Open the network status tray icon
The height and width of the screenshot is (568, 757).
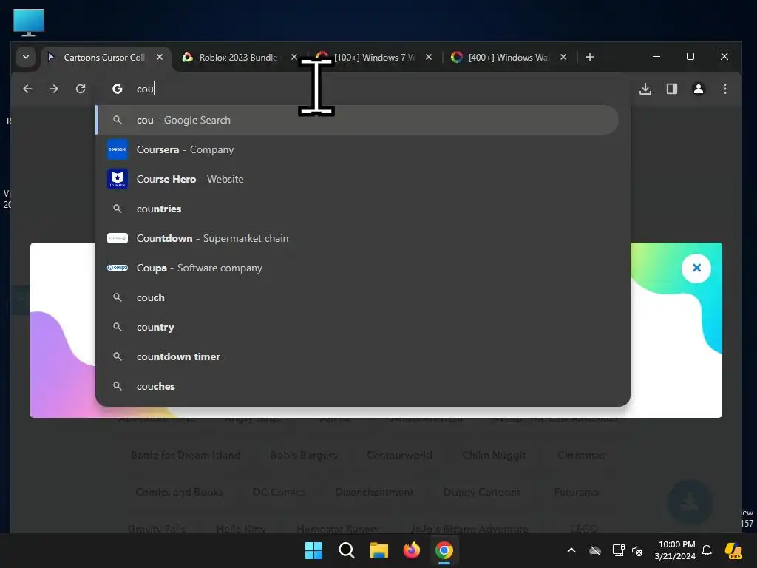(618, 550)
